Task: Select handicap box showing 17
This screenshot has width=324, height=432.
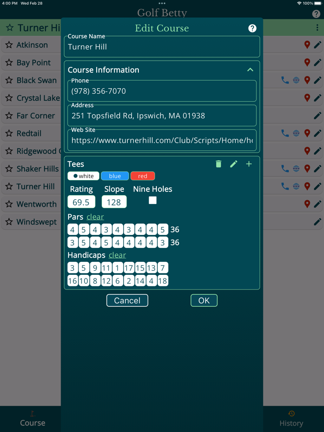Action: point(129,267)
